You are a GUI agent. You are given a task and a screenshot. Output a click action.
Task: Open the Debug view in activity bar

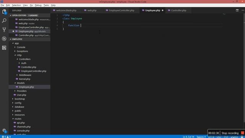coord(4,38)
